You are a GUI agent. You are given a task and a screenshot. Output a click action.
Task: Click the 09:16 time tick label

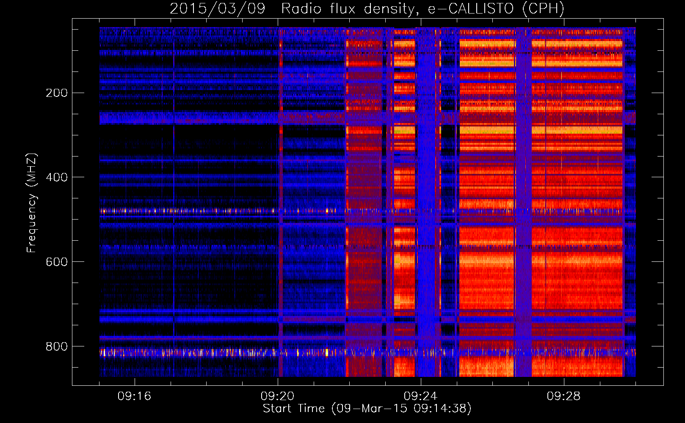click(x=134, y=396)
